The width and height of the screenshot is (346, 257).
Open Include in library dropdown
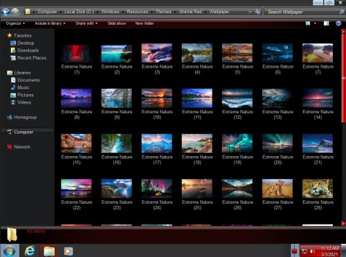pos(50,23)
